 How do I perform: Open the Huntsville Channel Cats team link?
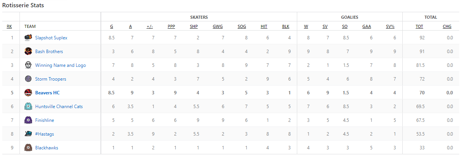(x=59, y=107)
